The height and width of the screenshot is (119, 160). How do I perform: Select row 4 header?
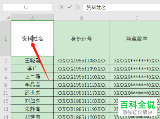(x=5, y=76)
